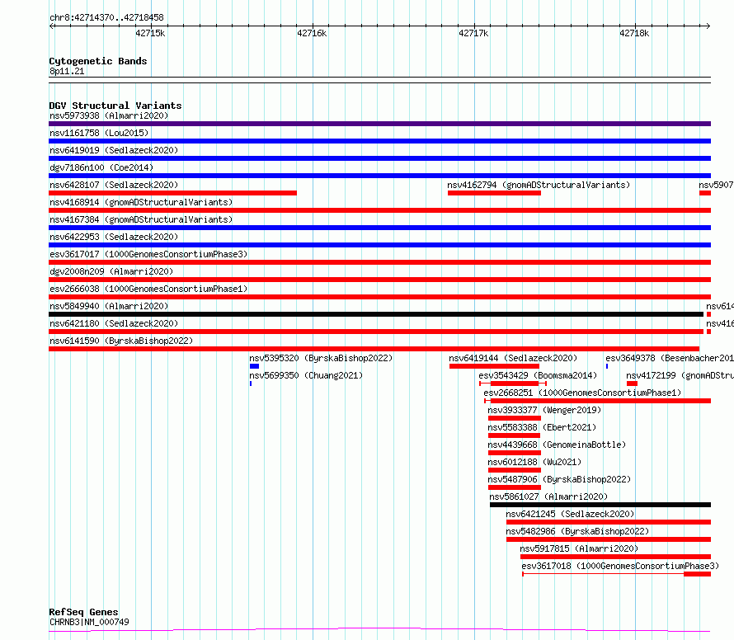This screenshot has height=640, width=734.
Task: Select the red nsv3933377 variant bar
Action: 515,418
